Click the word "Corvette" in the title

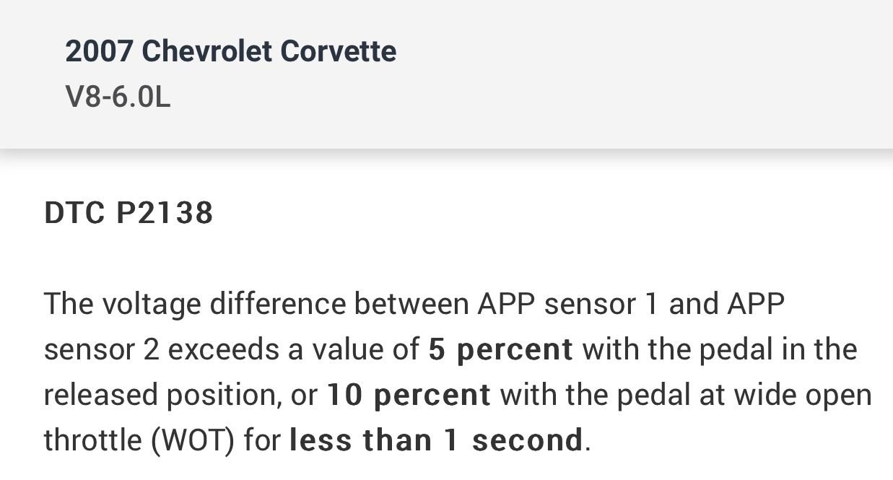(338, 51)
